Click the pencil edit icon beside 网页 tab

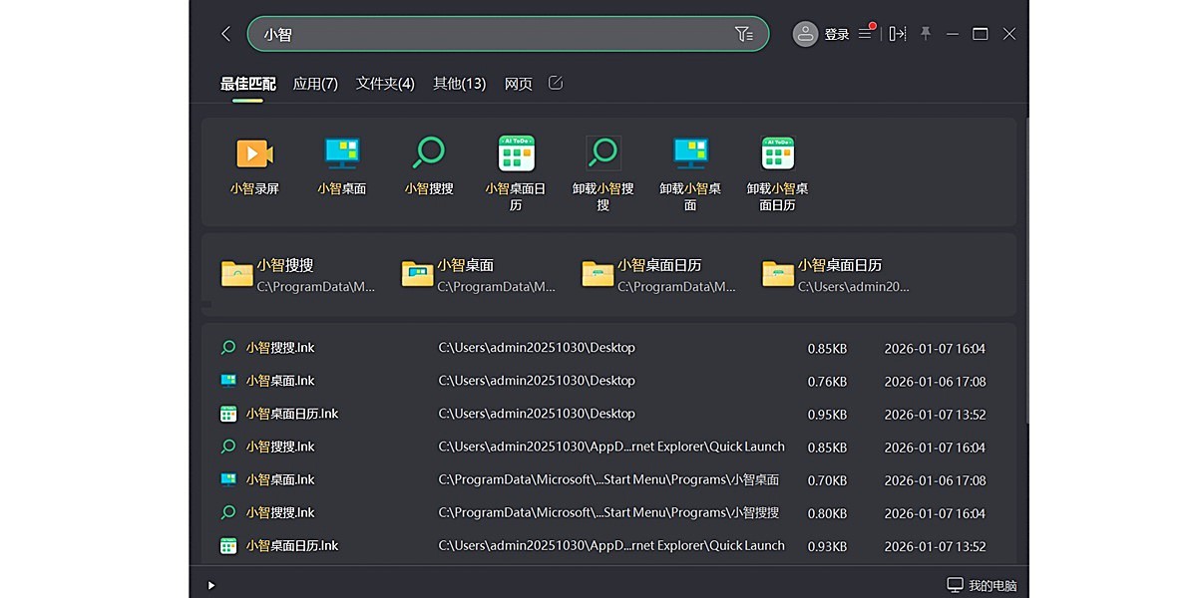click(555, 83)
